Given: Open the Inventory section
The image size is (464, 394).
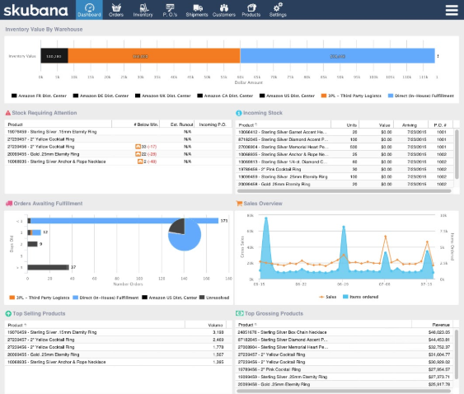Looking at the screenshot, I should click(143, 10).
